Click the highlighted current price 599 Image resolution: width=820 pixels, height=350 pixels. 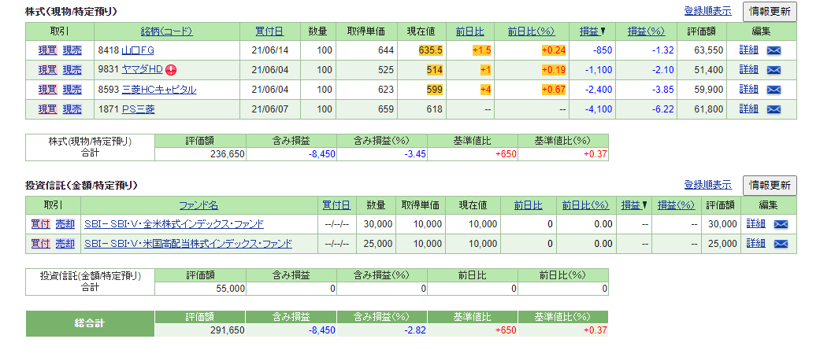point(435,90)
